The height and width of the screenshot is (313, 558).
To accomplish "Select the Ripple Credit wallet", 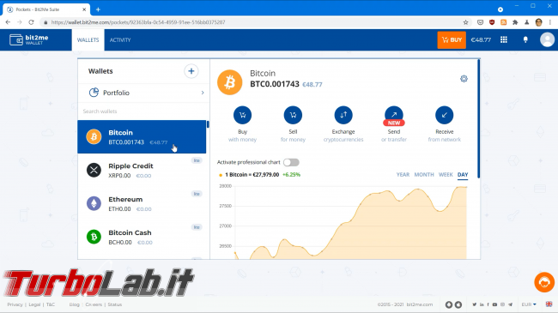I will (142, 171).
